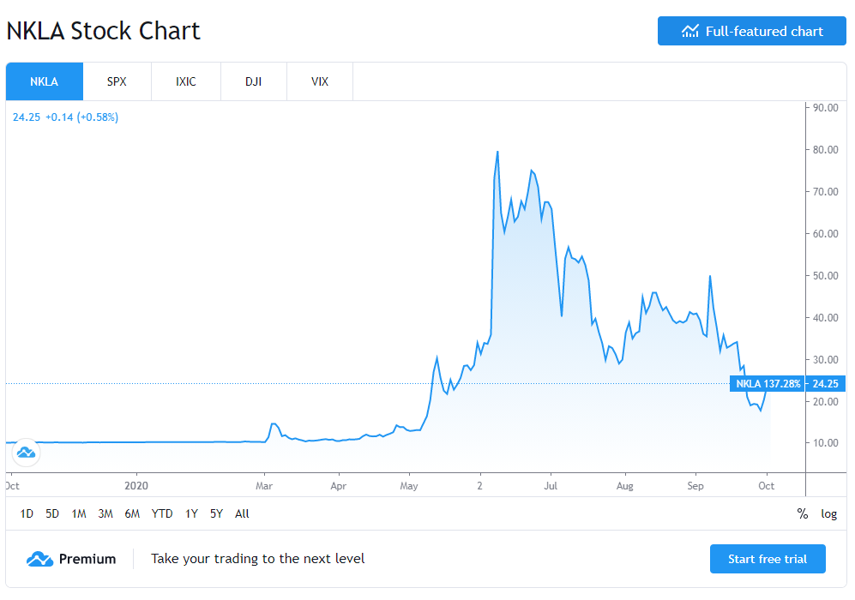Image resolution: width=855 pixels, height=600 pixels.
Task: Click the 50.00 price axis label
Action: (826, 275)
